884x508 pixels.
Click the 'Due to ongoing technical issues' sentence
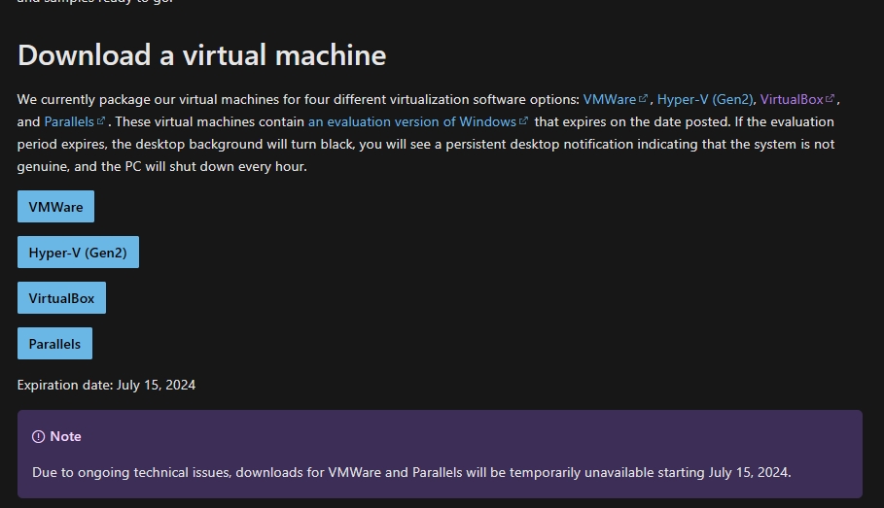[x=411, y=472]
